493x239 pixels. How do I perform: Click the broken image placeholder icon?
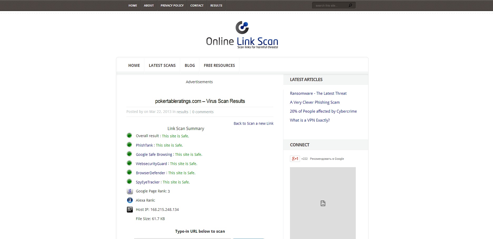pyautogui.click(x=323, y=203)
